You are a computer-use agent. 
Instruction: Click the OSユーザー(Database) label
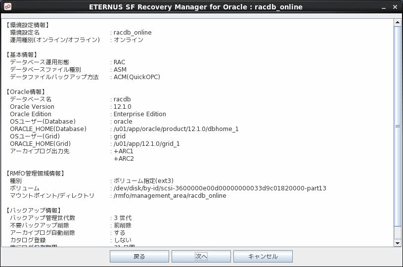(43, 122)
